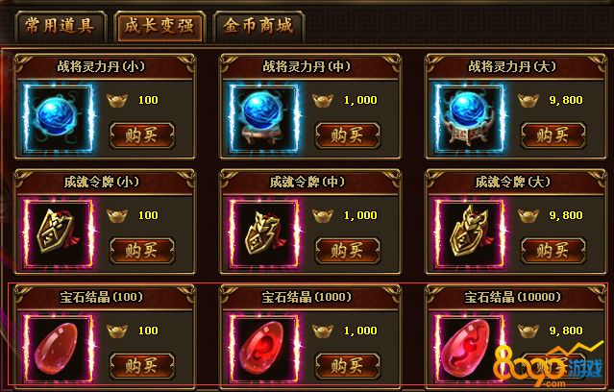Click the 成就令牌(小) badge icon

point(59,233)
